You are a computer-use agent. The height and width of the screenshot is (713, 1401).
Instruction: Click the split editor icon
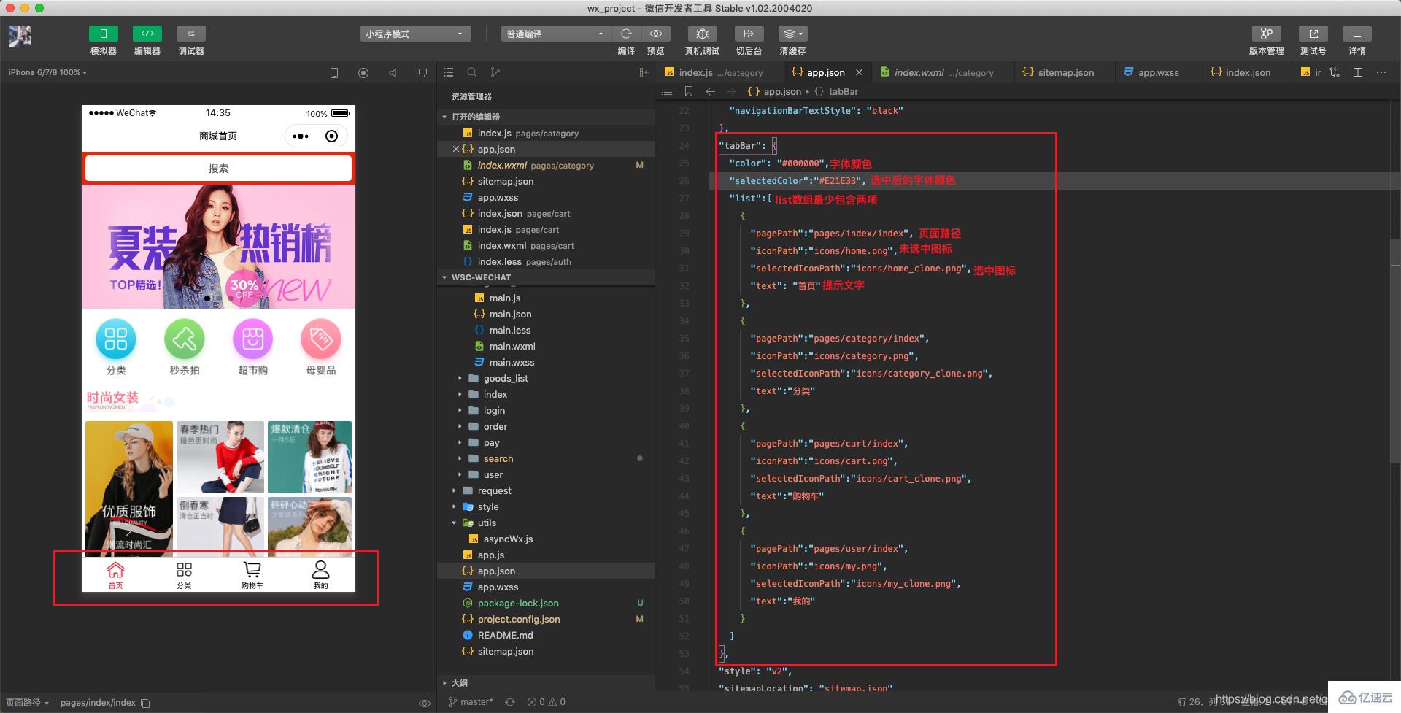click(1358, 72)
